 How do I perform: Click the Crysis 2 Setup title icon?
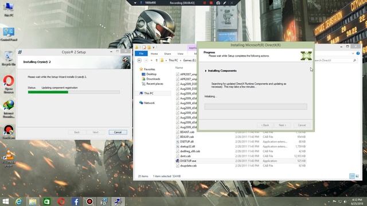pyautogui.click(x=20, y=52)
